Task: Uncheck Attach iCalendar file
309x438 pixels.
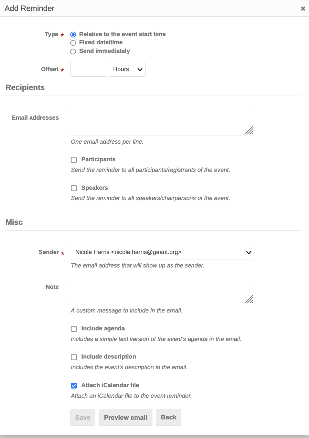Action: tap(74, 385)
